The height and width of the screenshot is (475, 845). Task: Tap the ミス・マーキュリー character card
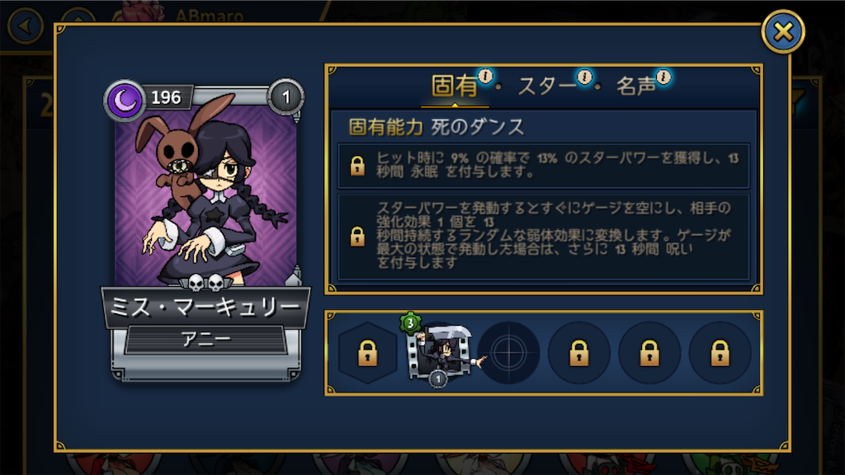pyautogui.click(x=205, y=232)
